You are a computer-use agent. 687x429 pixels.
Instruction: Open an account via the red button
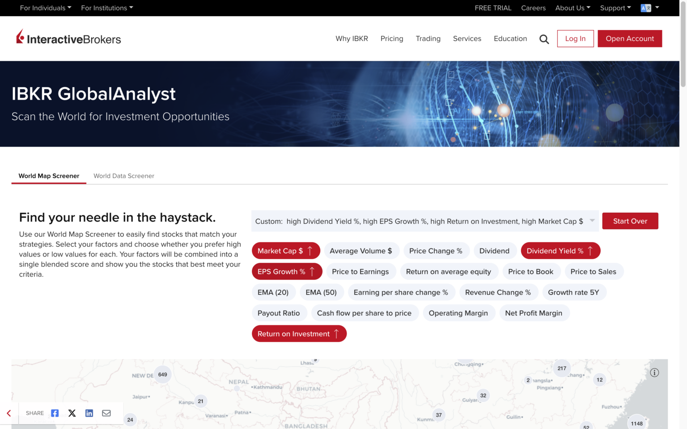(x=629, y=38)
